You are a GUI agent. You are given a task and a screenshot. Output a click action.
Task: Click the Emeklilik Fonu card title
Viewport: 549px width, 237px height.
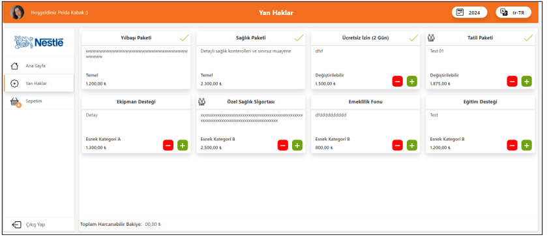click(366, 102)
